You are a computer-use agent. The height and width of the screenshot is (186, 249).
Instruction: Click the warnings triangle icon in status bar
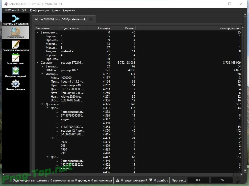[x=118, y=180]
